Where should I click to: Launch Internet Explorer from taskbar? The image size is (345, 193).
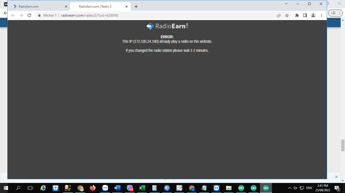pyautogui.click(x=43, y=188)
